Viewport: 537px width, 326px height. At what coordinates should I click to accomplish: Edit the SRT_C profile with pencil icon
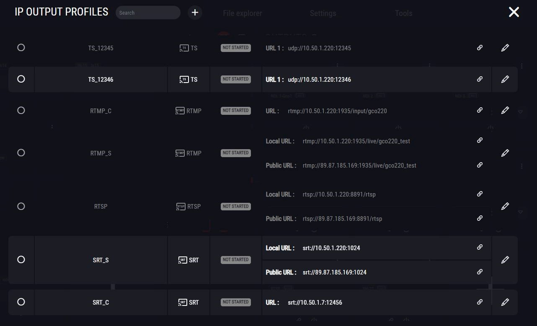point(505,302)
